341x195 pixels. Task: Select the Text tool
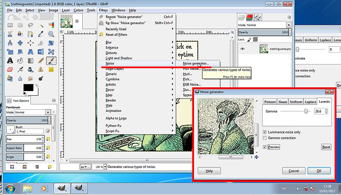point(10,61)
